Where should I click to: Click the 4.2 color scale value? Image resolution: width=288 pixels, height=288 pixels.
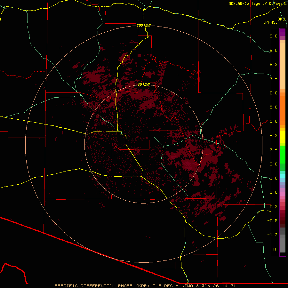(274, 136)
